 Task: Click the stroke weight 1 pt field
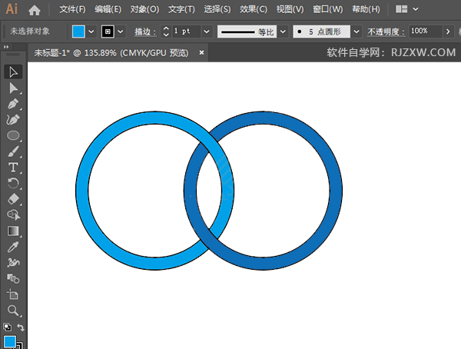click(x=187, y=32)
